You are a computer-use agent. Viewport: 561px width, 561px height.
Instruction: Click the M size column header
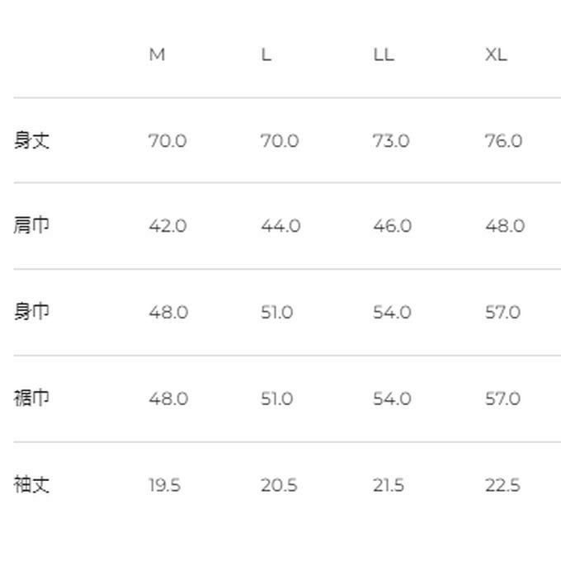157,55
